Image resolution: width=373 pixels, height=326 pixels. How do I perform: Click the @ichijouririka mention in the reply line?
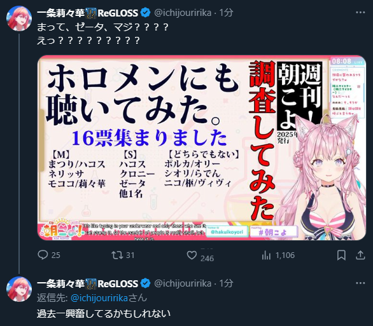pos(99,298)
